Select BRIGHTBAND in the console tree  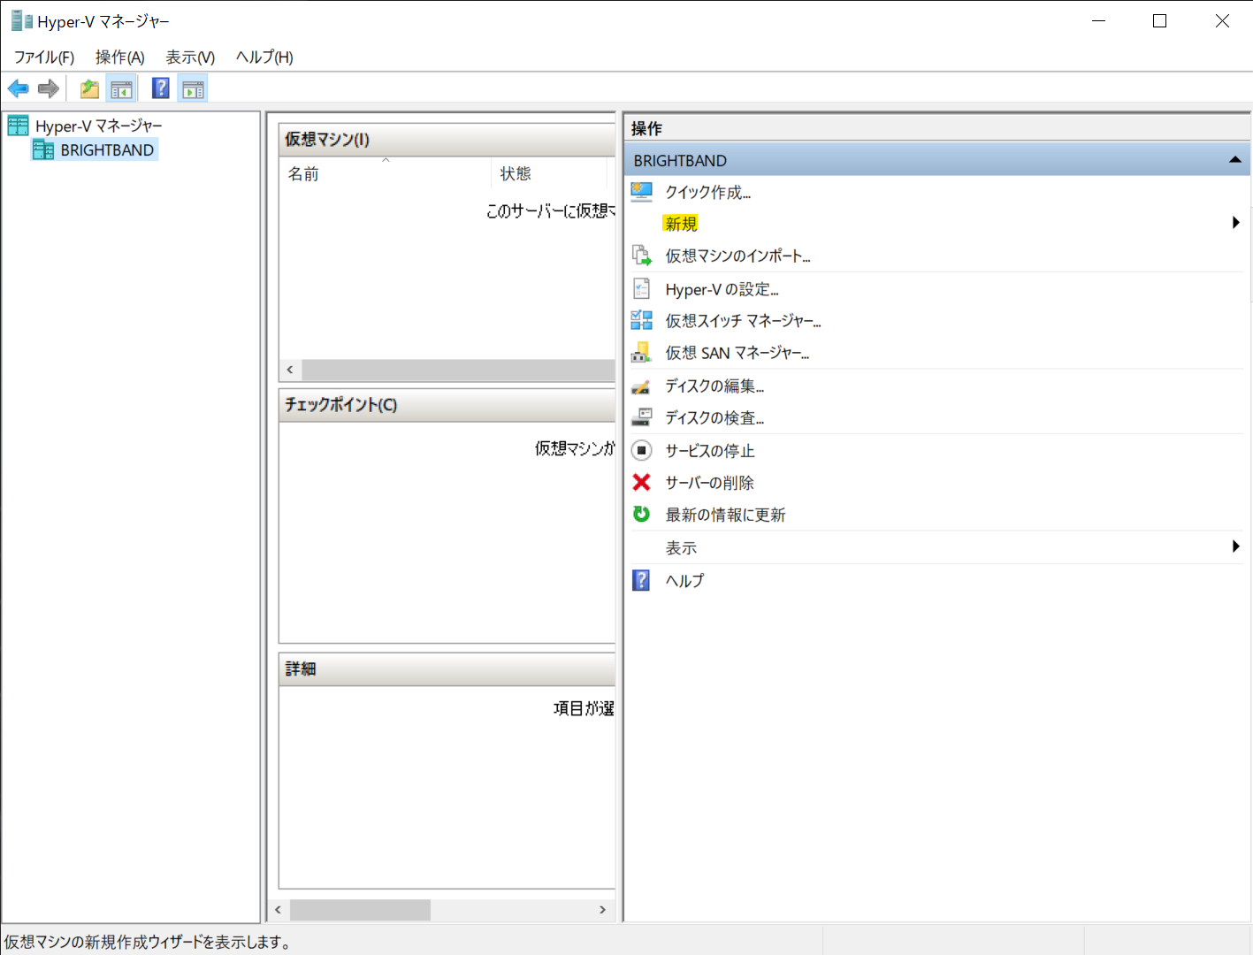[107, 149]
